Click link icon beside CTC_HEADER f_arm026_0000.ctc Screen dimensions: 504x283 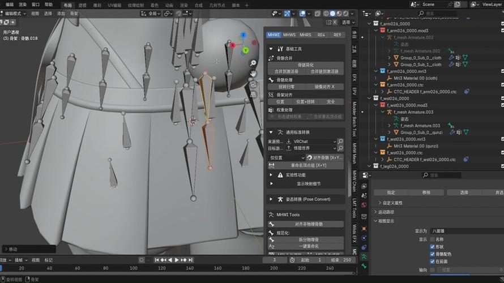click(467, 92)
